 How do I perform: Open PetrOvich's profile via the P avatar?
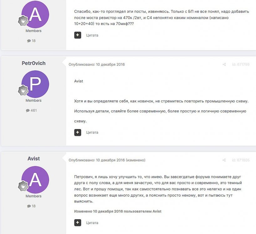point(35,84)
